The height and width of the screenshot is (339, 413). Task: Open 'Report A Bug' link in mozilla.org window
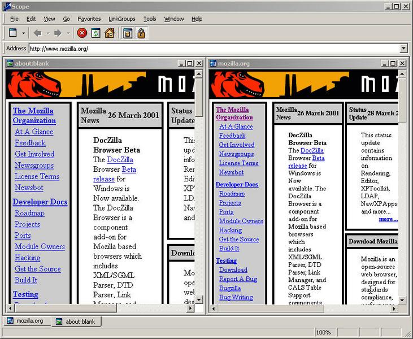[x=238, y=279]
